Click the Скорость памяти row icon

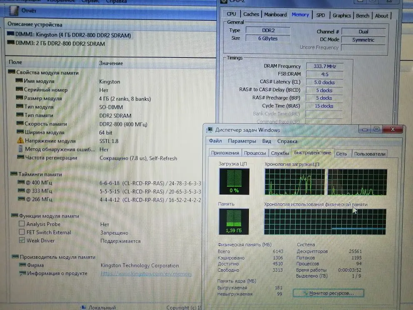click(20, 123)
